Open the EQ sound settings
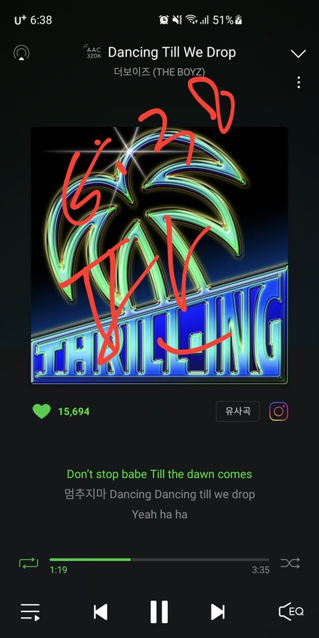The width and height of the screenshot is (319, 638). click(291, 611)
